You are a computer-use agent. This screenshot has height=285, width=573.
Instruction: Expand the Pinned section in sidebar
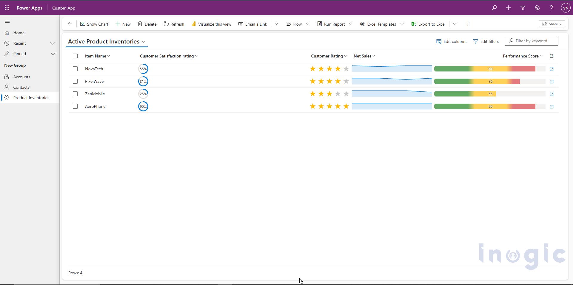[x=53, y=54]
